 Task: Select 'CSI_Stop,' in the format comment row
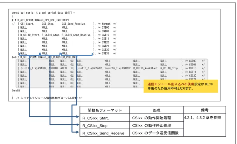click(x=48, y=24)
